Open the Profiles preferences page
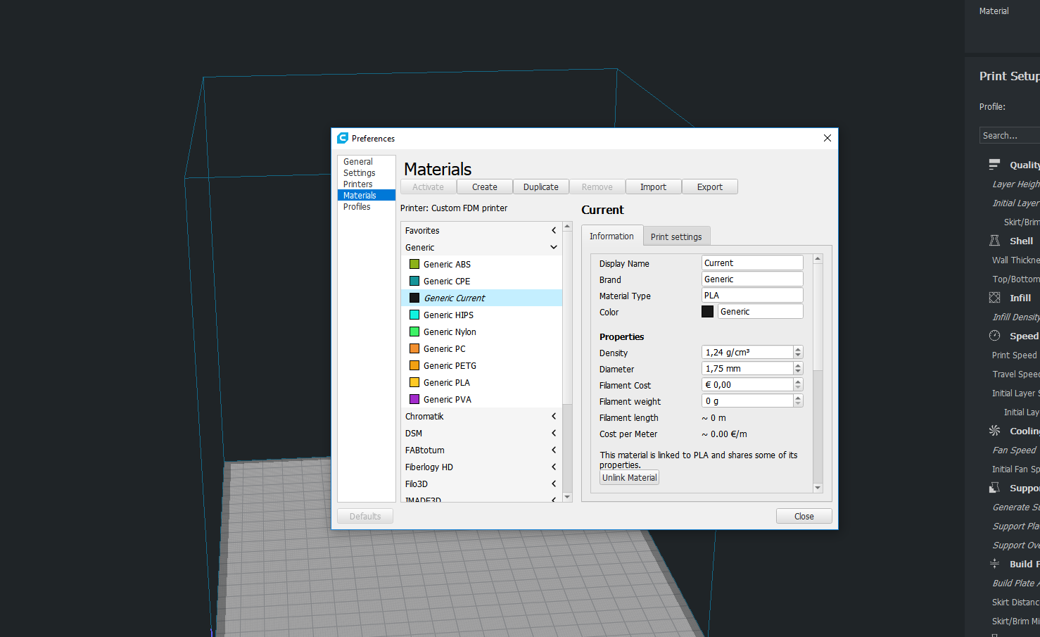1040x637 pixels. point(357,206)
